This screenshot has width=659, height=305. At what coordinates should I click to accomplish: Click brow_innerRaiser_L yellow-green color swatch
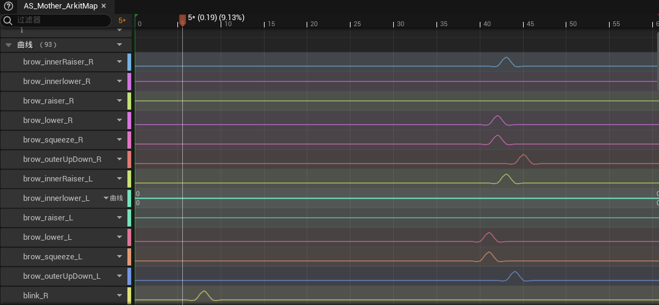pyautogui.click(x=129, y=179)
